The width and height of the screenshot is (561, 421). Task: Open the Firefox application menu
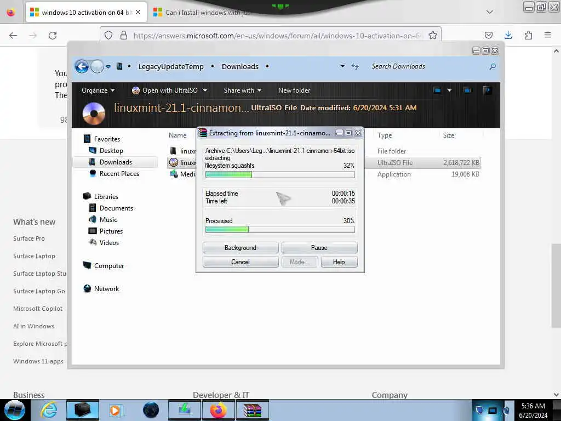tap(547, 35)
